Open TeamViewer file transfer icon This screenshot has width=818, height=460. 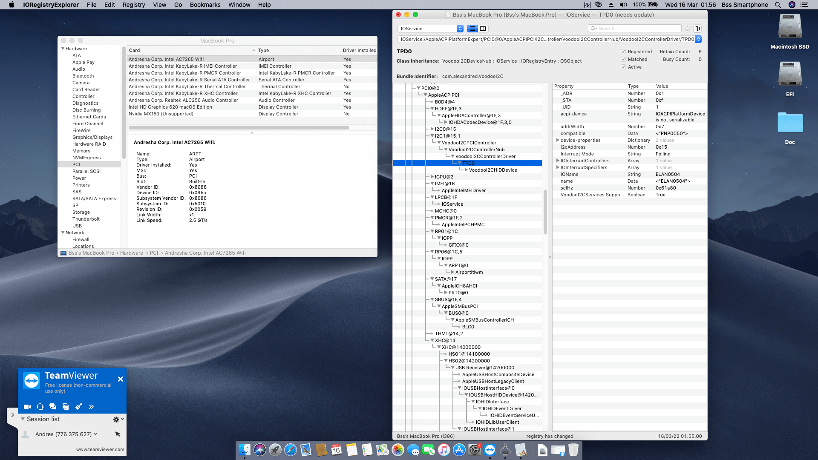(66, 407)
